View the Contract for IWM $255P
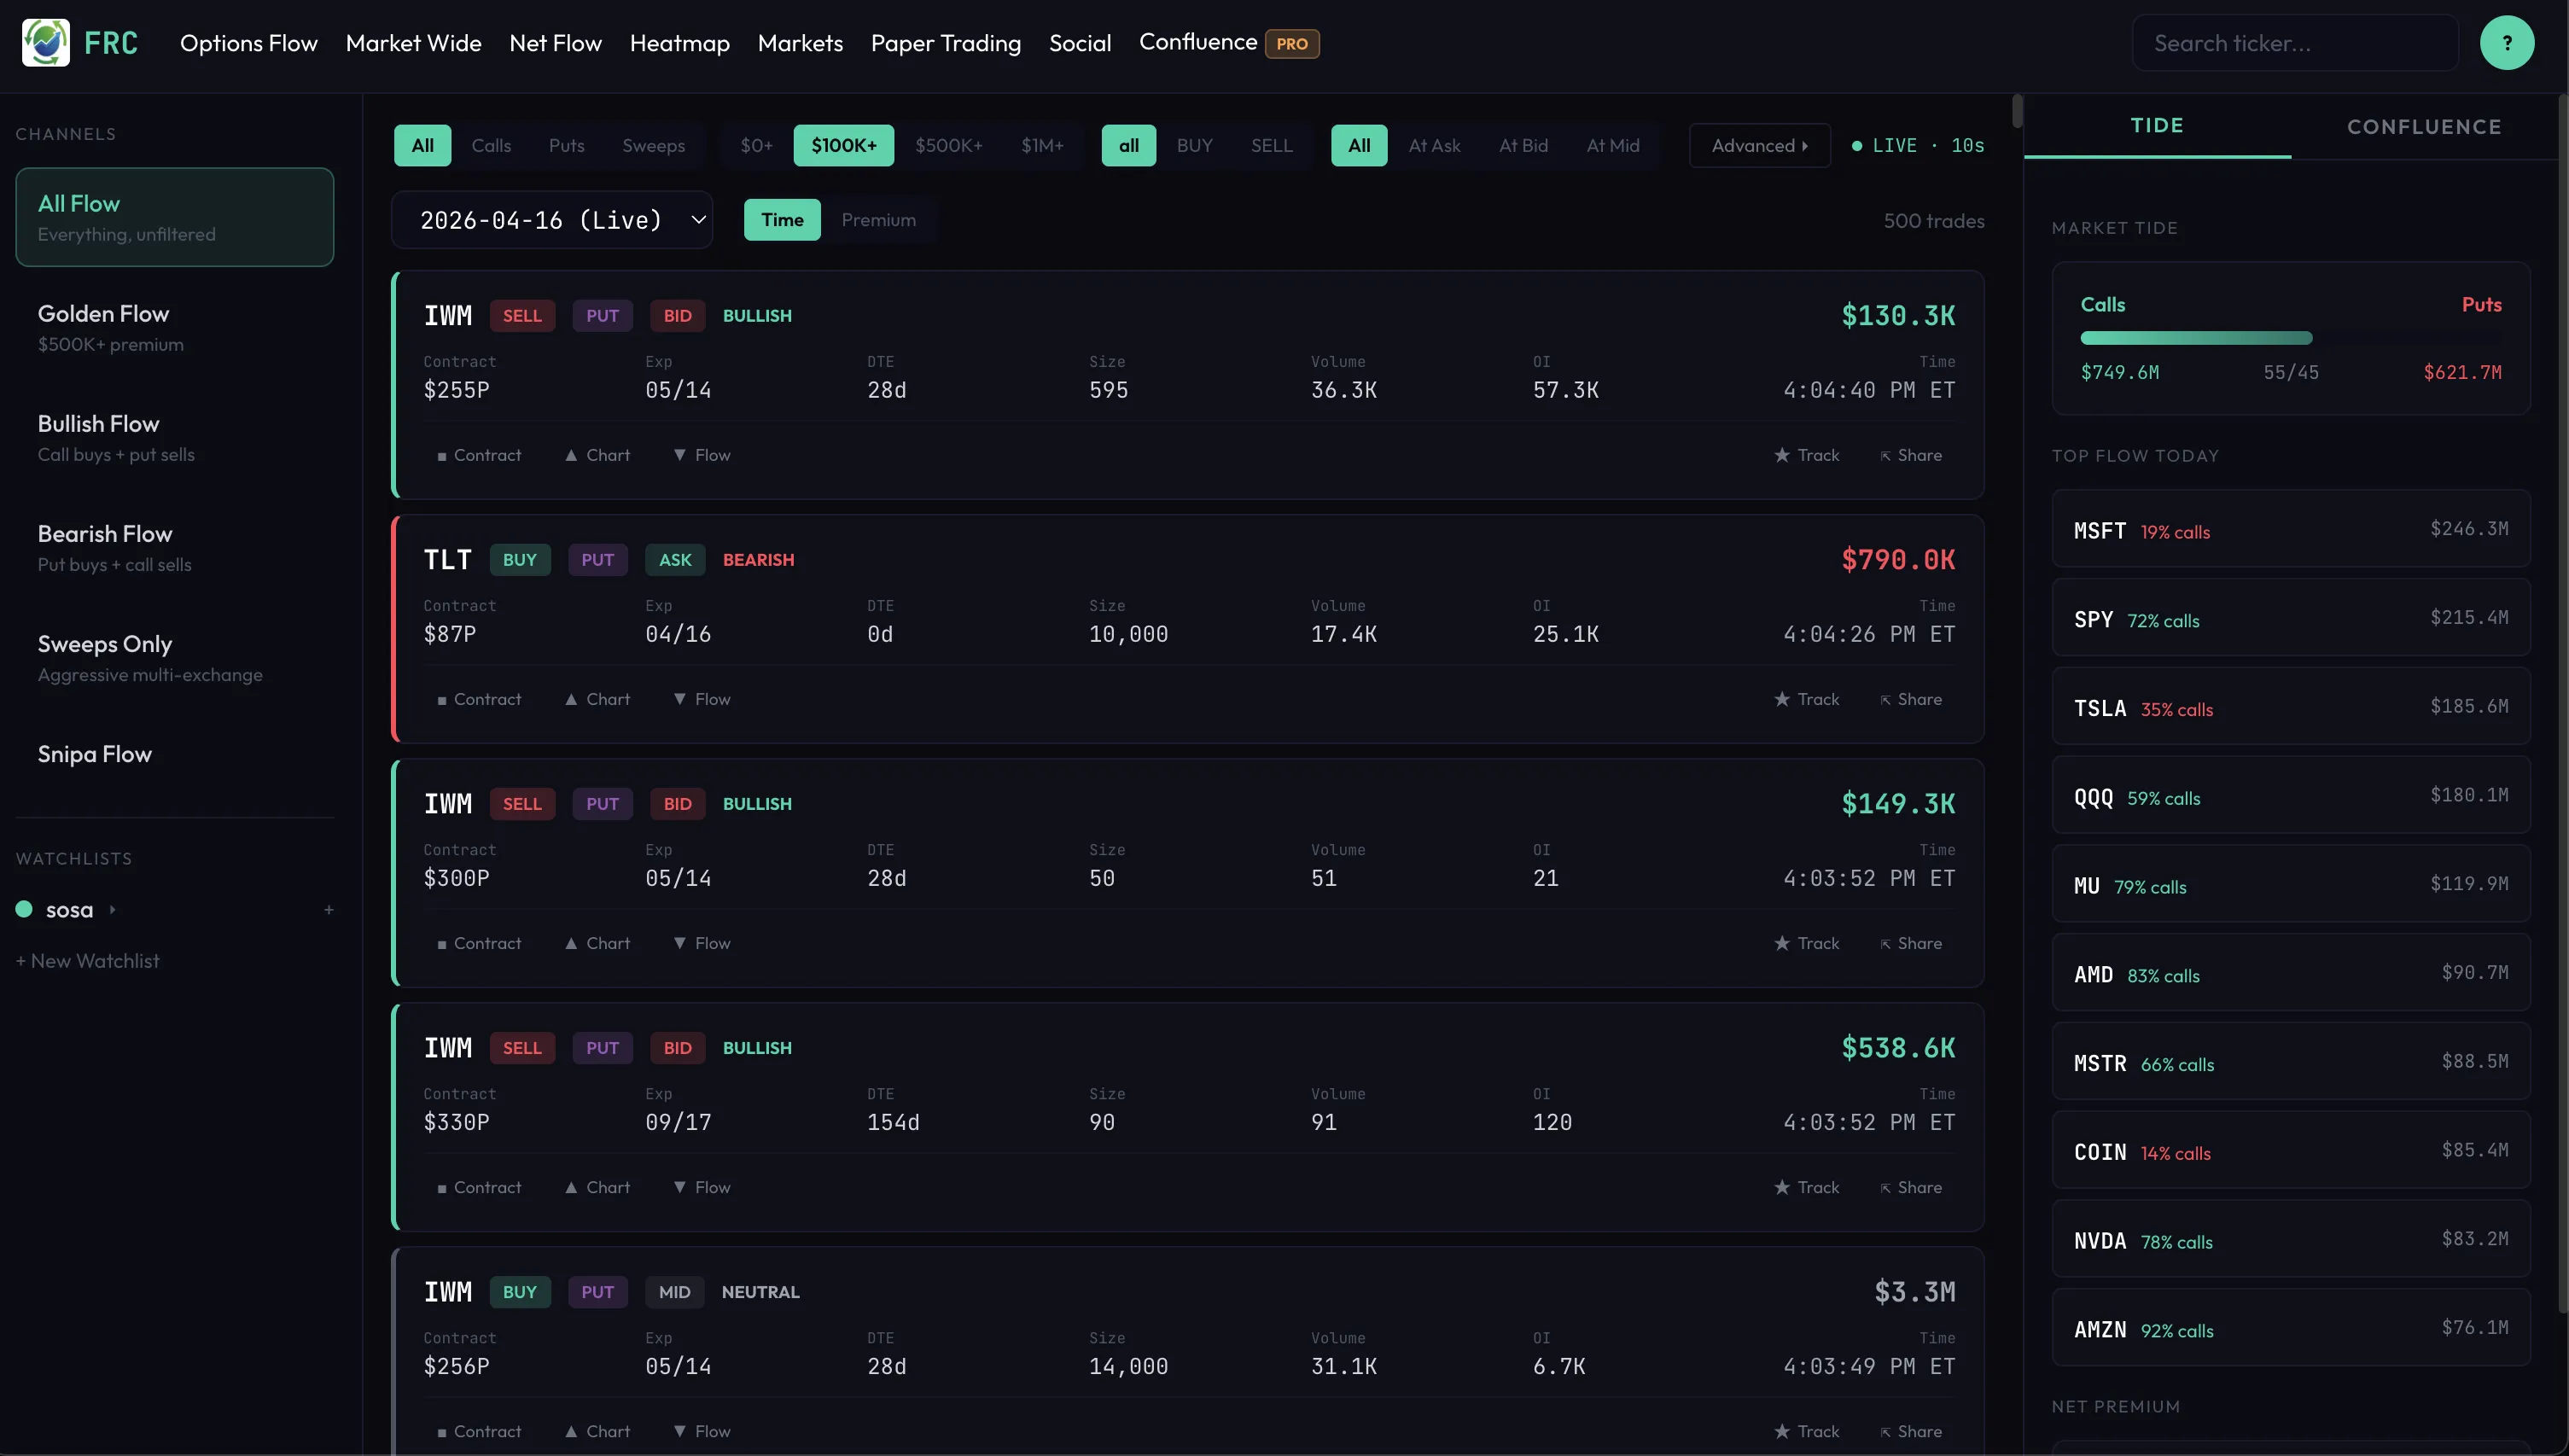The image size is (2569, 1456). 479,455
